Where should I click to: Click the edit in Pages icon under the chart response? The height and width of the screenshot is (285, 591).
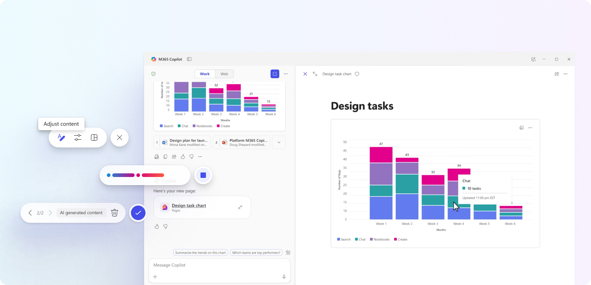pyautogui.click(x=157, y=157)
